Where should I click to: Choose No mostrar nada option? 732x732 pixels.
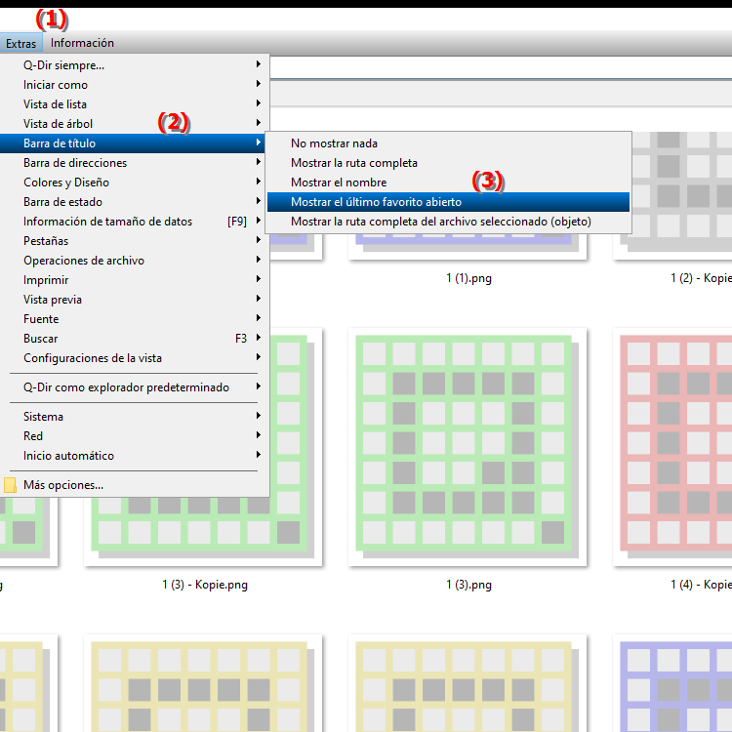click(x=448, y=143)
